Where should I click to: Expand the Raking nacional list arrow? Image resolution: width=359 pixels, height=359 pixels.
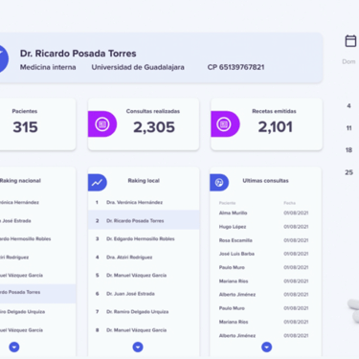pyautogui.click(x=14, y=347)
